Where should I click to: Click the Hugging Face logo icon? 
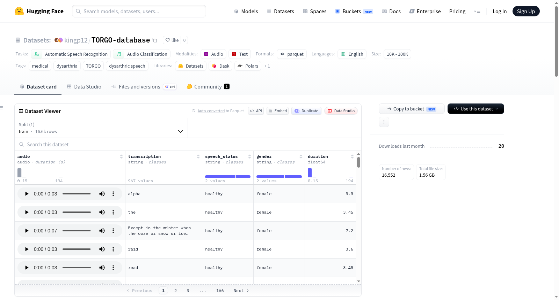point(19,11)
